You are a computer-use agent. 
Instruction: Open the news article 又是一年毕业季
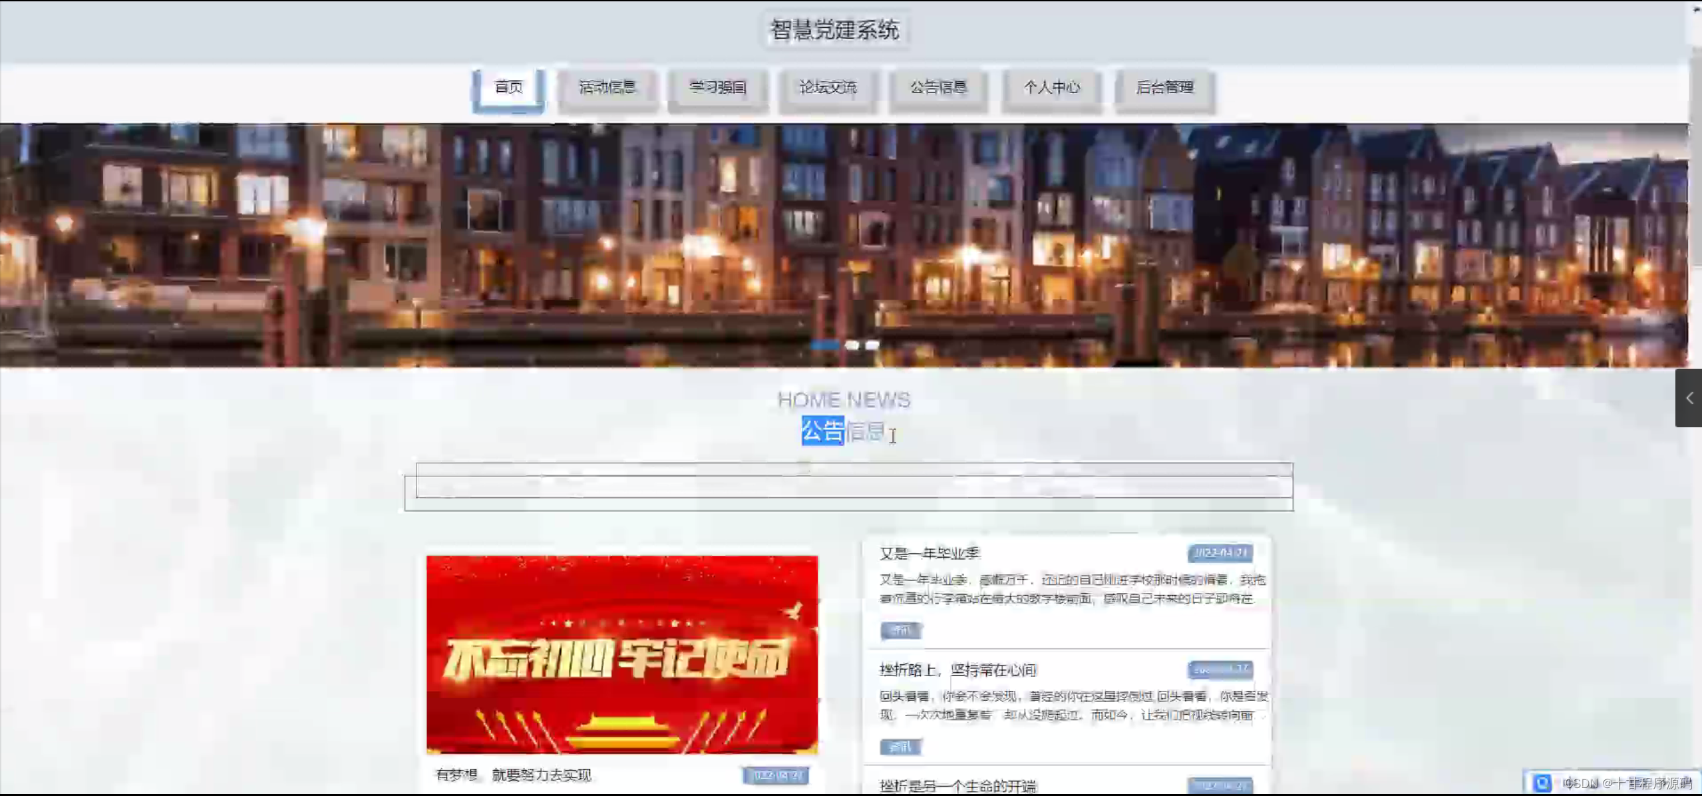pyautogui.click(x=930, y=553)
